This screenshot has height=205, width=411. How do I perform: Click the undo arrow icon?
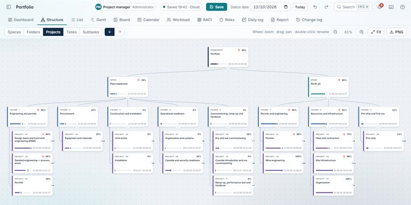pos(315,7)
